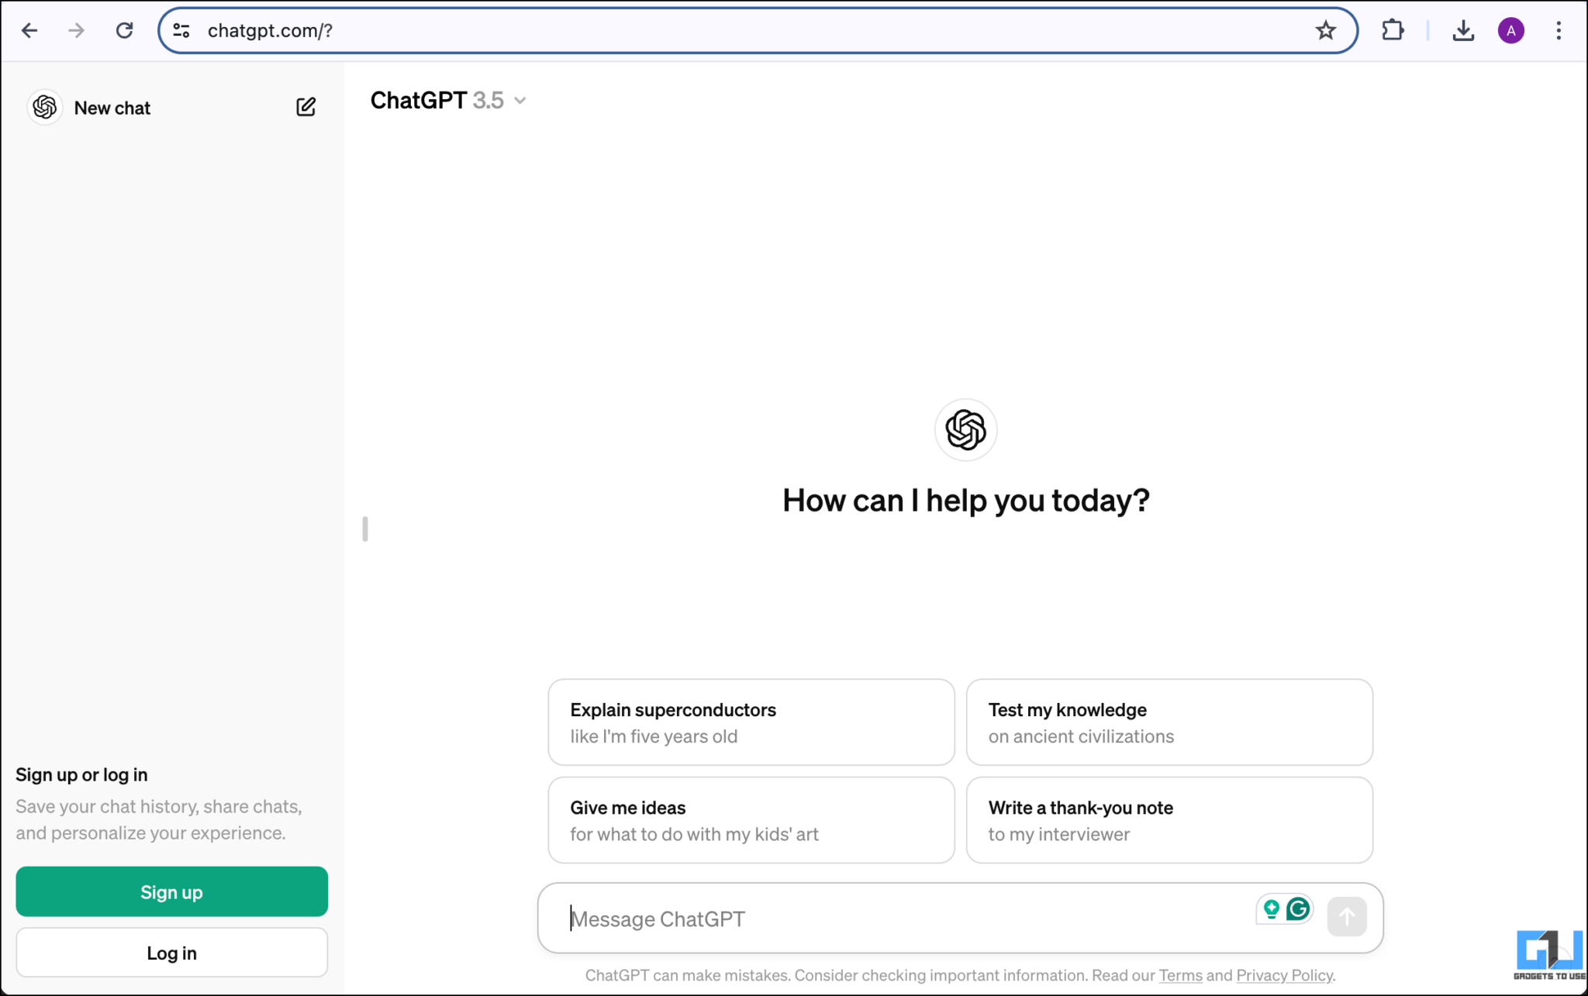The image size is (1588, 996).
Task: Open the downloads icon in the toolbar
Action: [x=1463, y=30]
